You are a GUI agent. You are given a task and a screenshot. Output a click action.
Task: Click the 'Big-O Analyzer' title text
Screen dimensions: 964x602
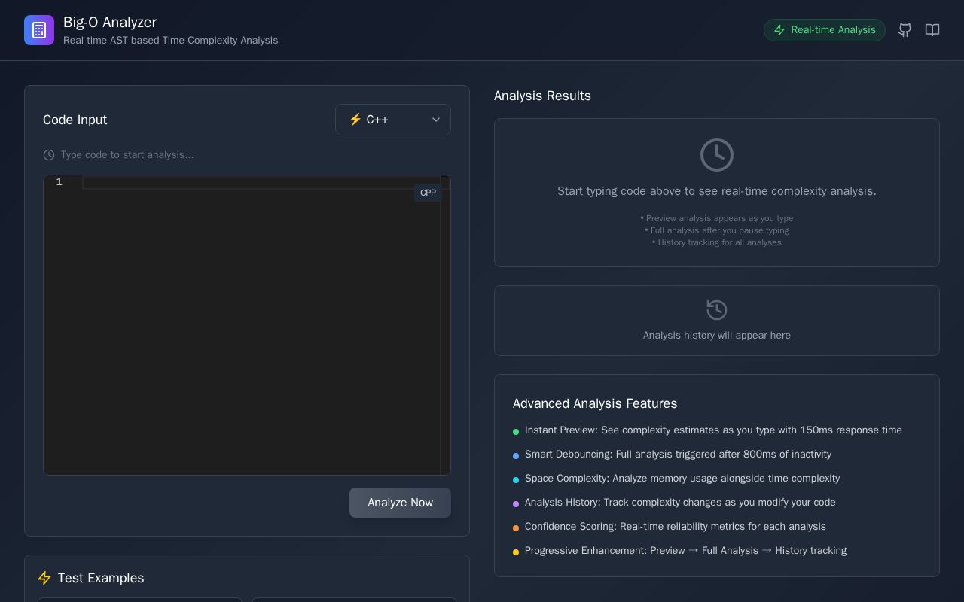click(x=110, y=23)
